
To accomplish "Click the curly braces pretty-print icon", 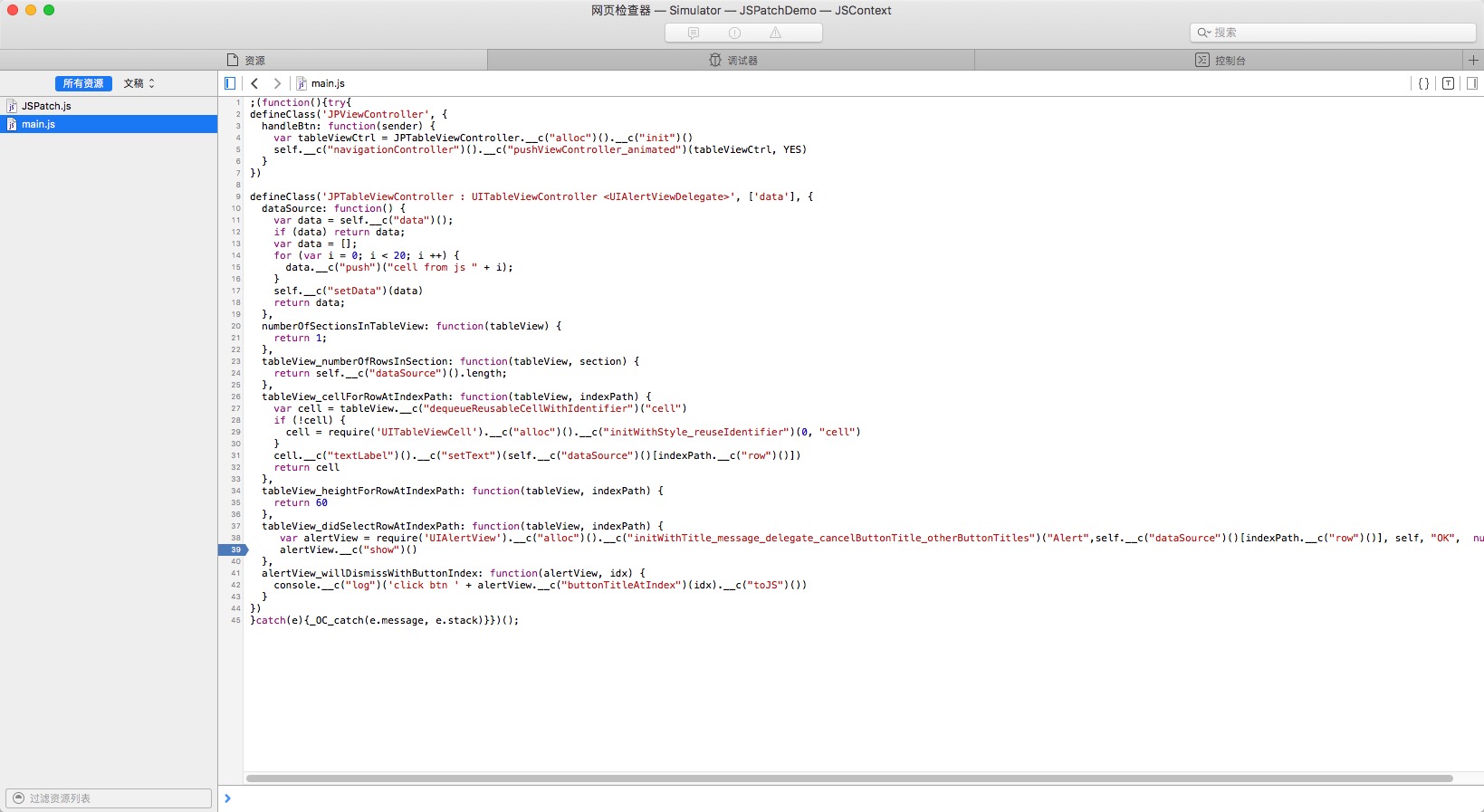I will coord(1423,83).
